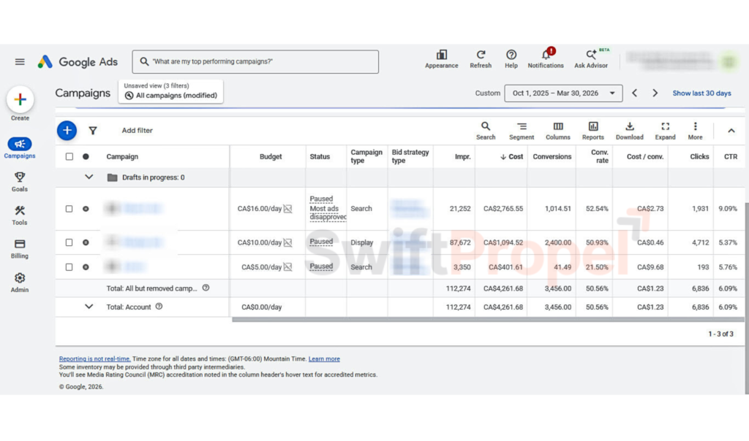The width and height of the screenshot is (749, 441).
Task: Open the Segment options
Action: 521,131
